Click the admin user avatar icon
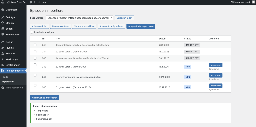The width and height of the screenshot is (256, 127). 253,2
